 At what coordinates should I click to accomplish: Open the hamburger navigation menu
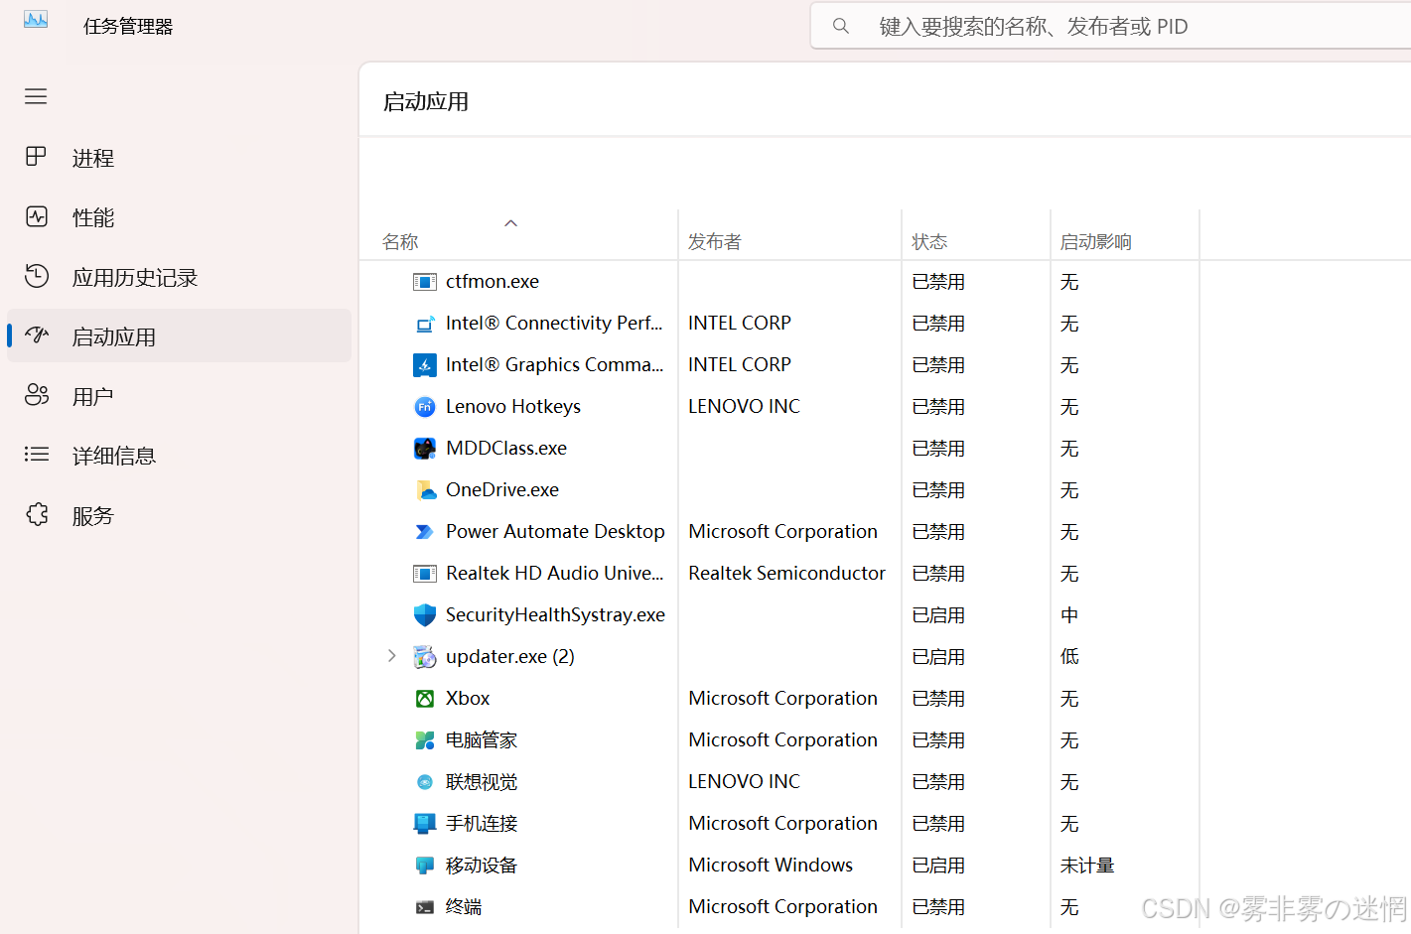pos(36,96)
